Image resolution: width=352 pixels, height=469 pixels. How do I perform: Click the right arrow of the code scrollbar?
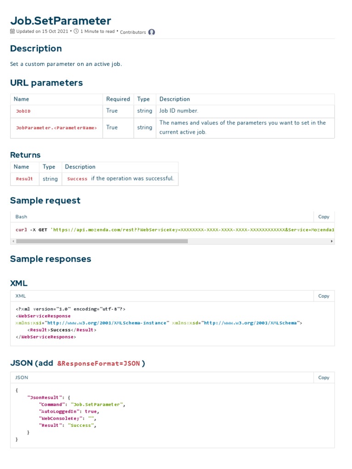pyautogui.click(x=332, y=241)
